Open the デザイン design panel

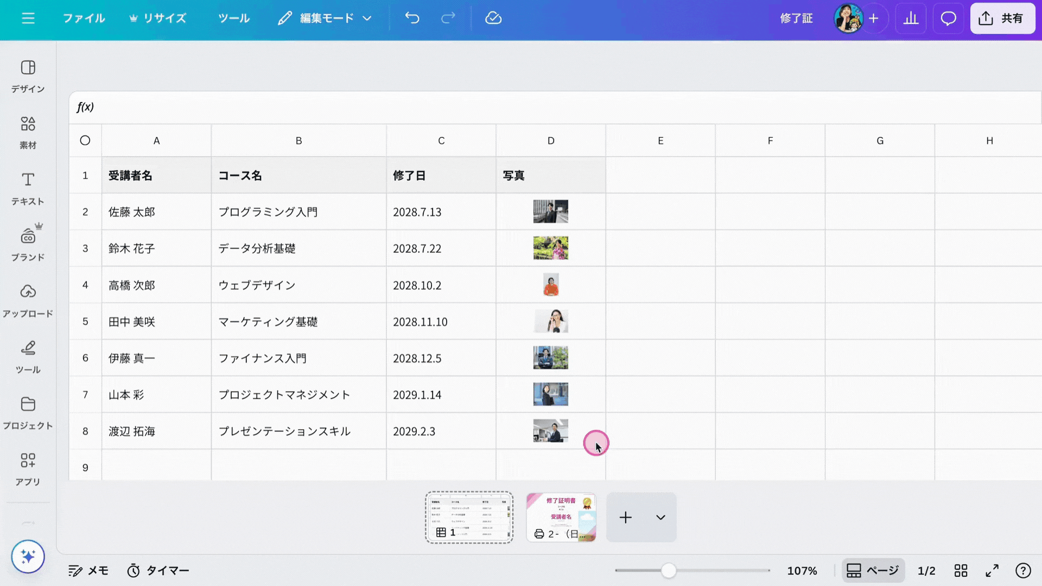coord(28,76)
